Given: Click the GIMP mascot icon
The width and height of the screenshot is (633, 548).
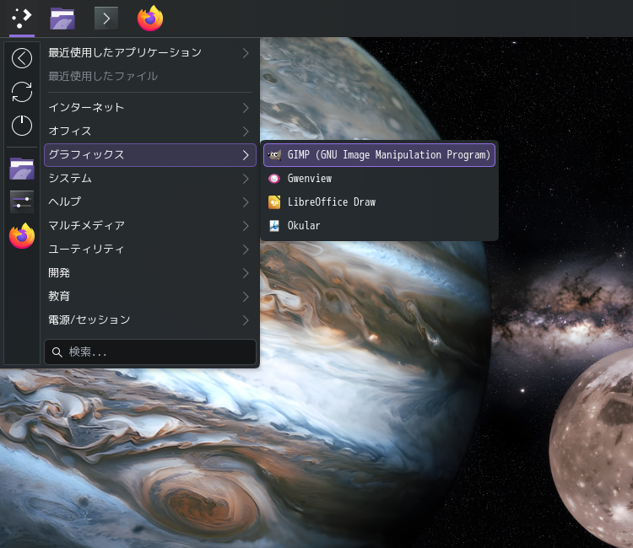Looking at the screenshot, I should pos(274,155).
